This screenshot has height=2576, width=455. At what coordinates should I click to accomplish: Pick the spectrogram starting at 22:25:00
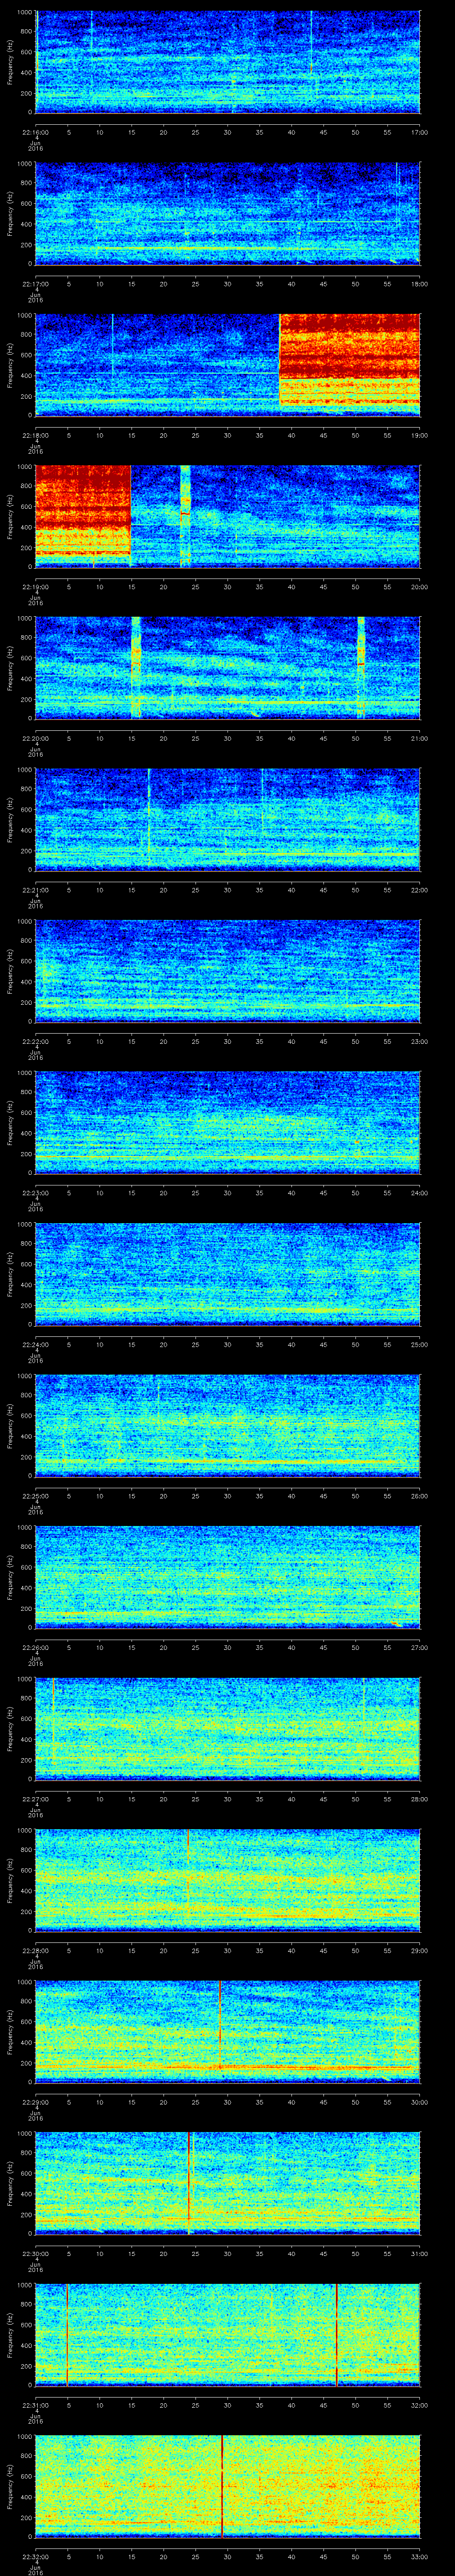[x=227, y=1425]
